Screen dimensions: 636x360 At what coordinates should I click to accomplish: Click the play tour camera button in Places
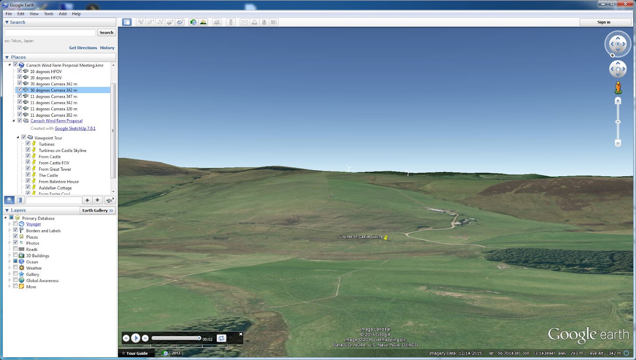pyautogui.click(x=110, y=200)
